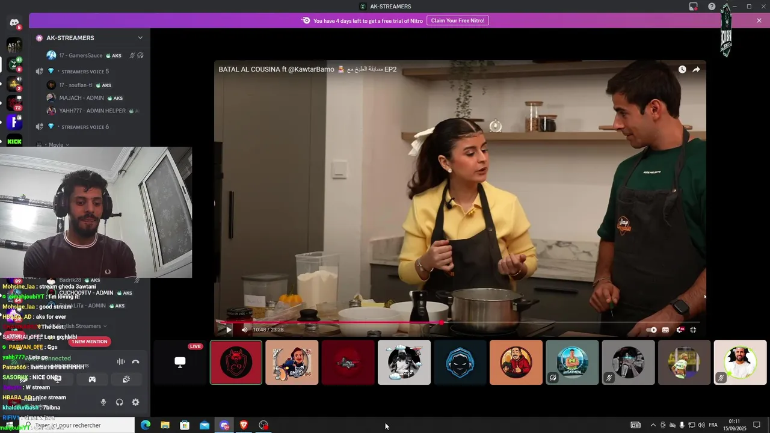Screen dimensions: 770x433
Task: Collapse the English Streamers category
Action: click(82, 326)
